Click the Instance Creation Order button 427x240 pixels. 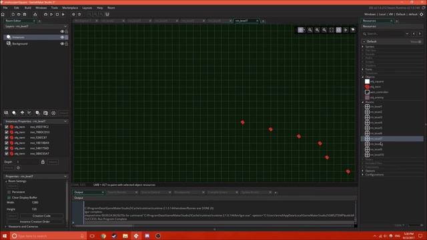pos(35,222)
